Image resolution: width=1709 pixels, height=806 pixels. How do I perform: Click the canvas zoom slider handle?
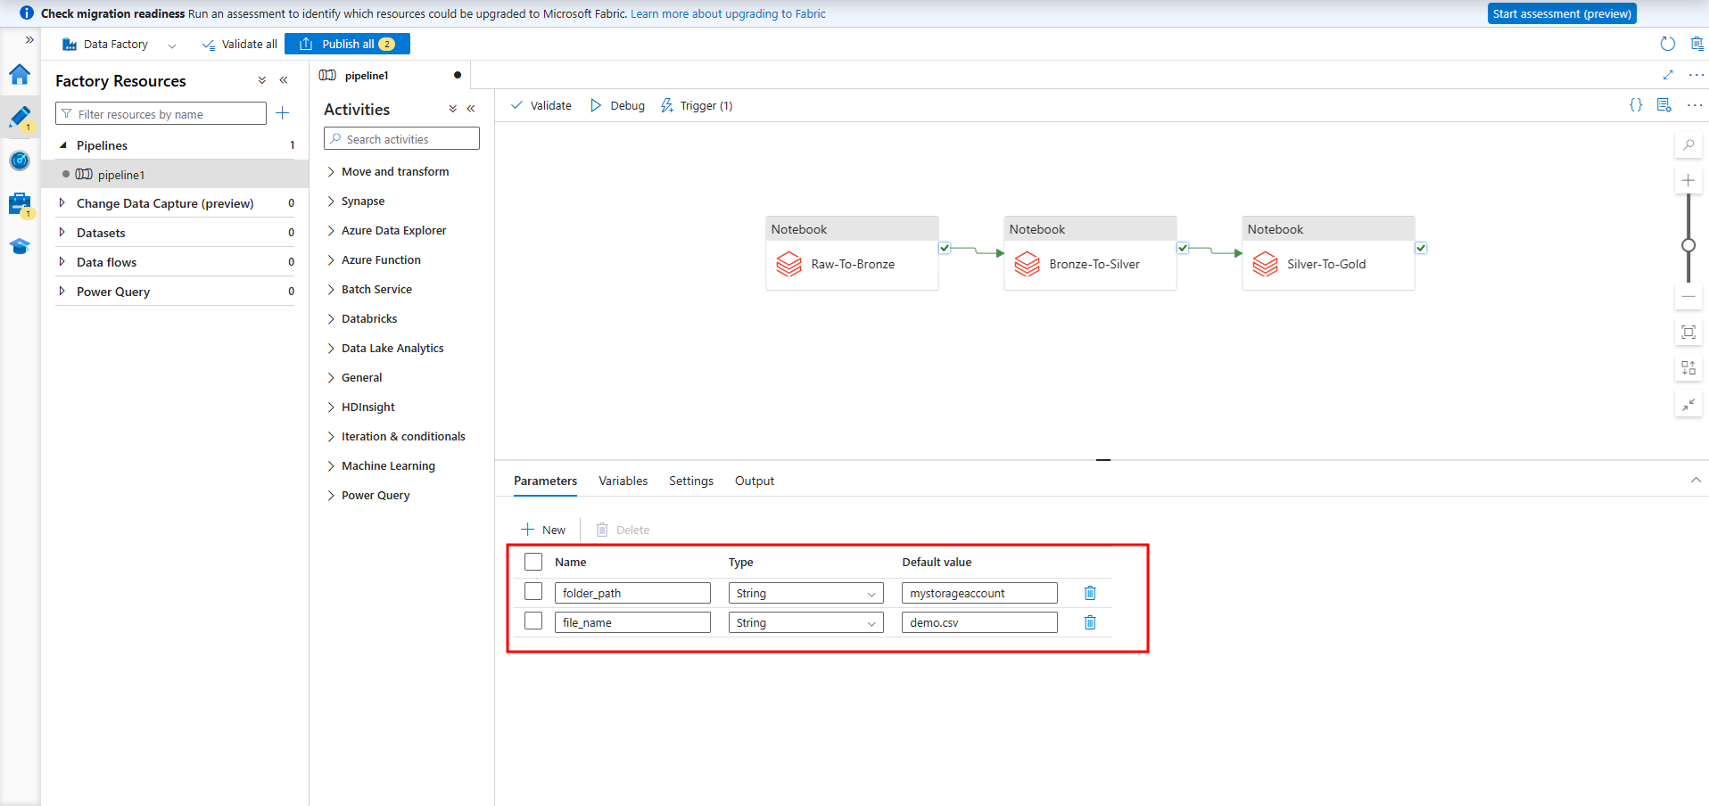coord(1688,245)
